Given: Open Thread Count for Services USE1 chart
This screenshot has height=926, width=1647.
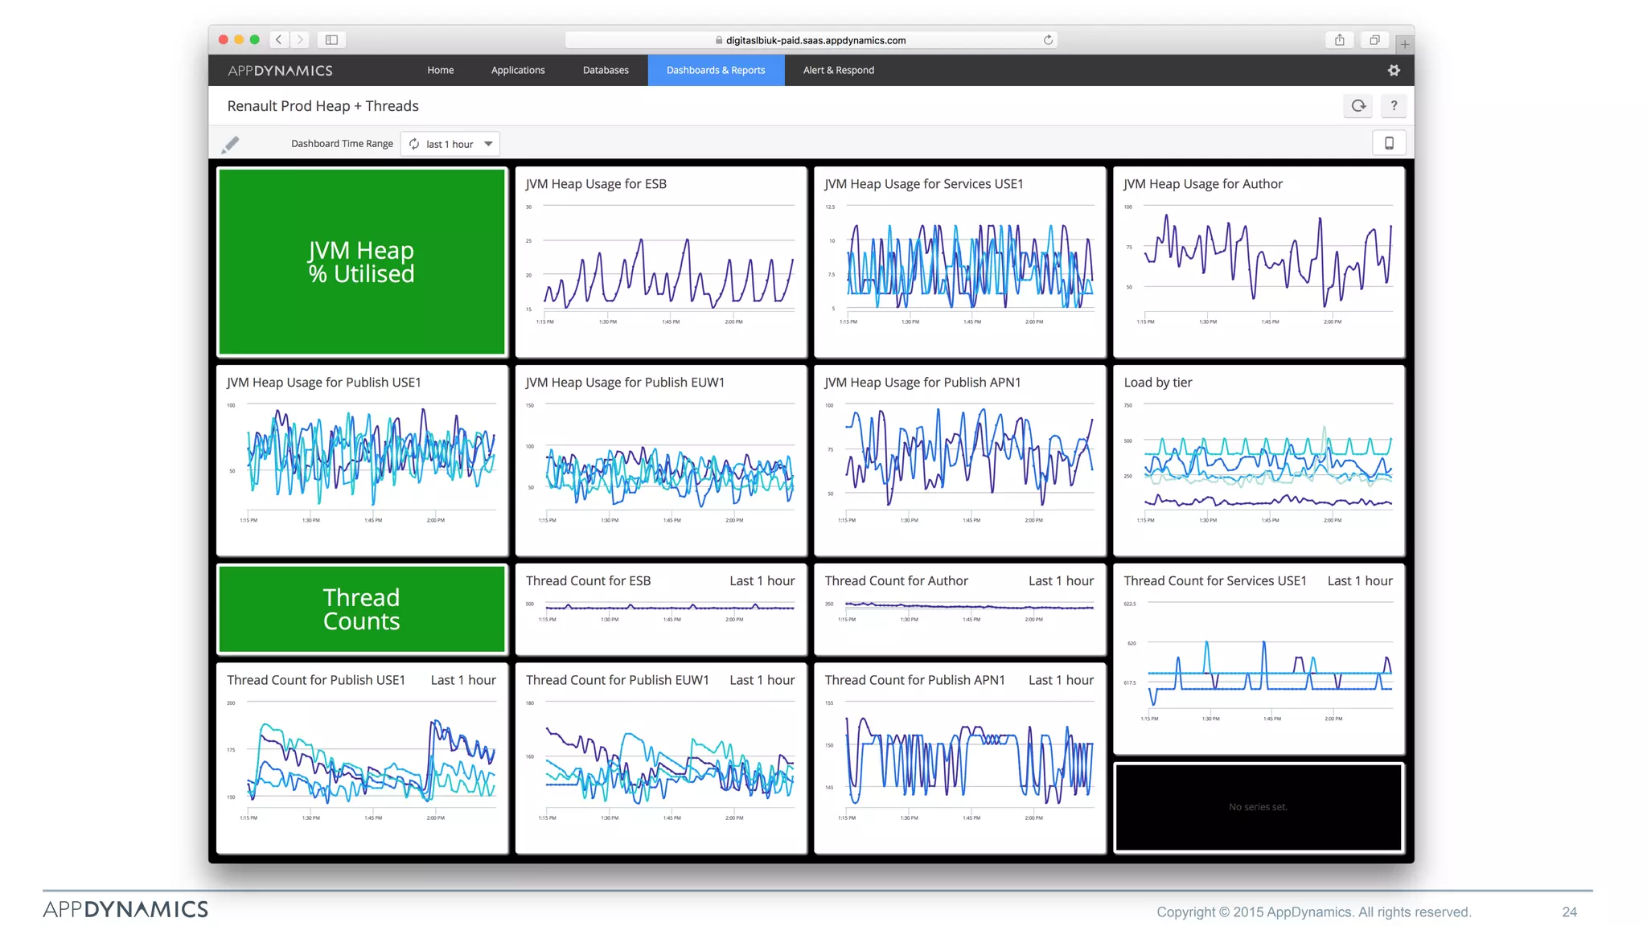Looking at the screenshot, I should [1259, 659].
